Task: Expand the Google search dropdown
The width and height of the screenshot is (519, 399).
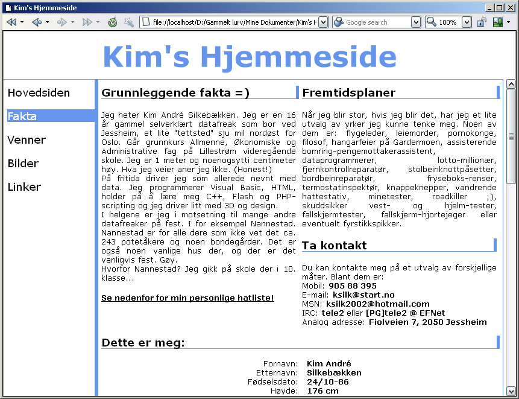Action: 415,22
